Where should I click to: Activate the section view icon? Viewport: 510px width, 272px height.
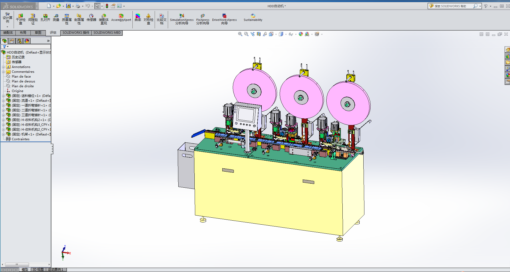[258, 34]
